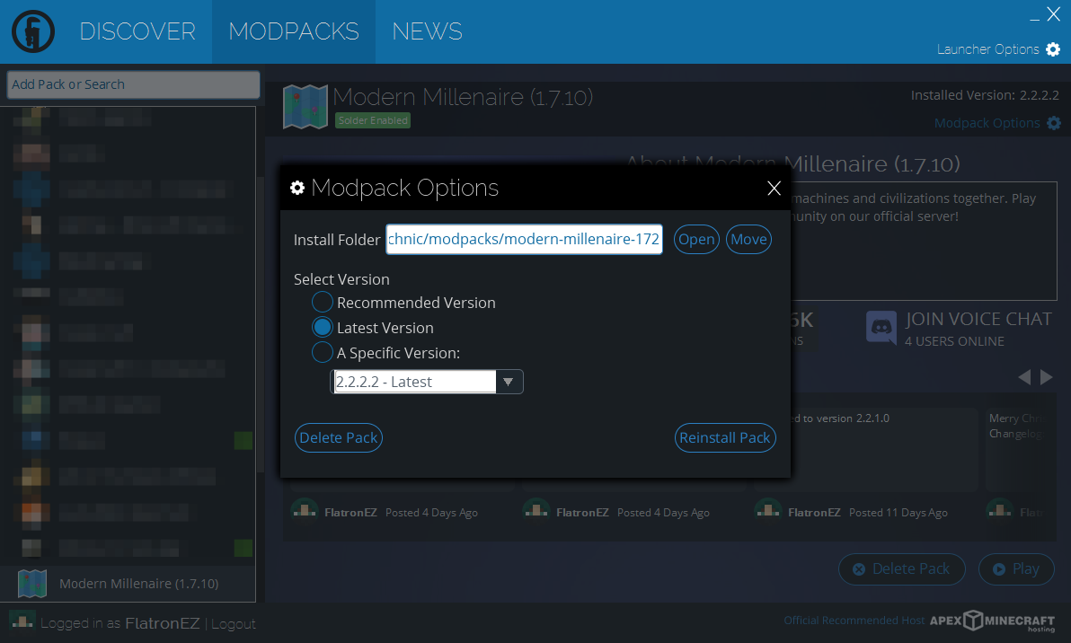Viewport: 1071px width, 643px height.
Task: Click the gear icon in Modpack Options title
Action: (297, 188)
